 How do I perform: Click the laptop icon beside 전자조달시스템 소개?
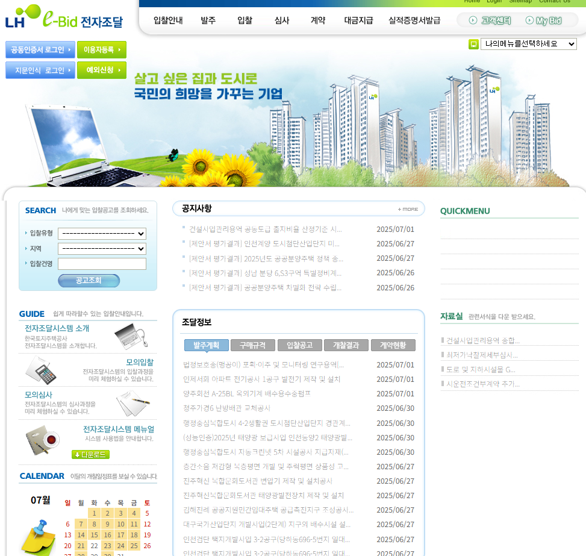(131, 336)
